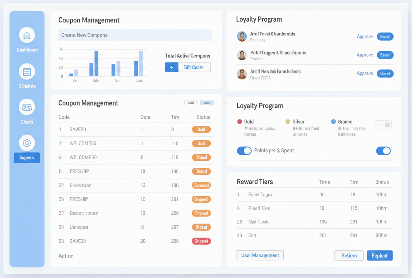Select the Silver tier option

tap(298, 122)
